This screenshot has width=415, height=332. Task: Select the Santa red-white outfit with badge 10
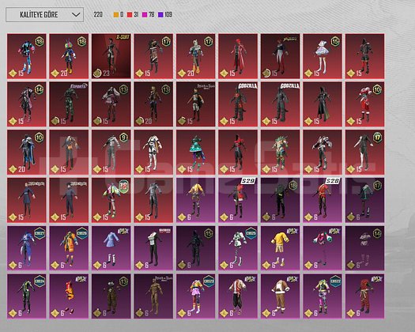364,104
